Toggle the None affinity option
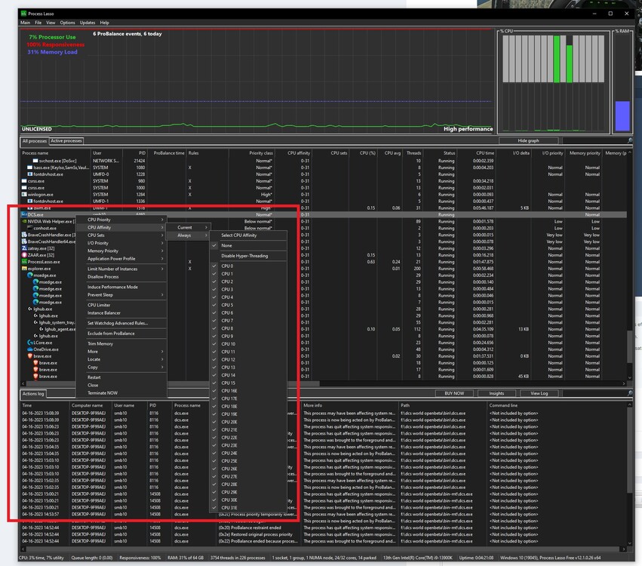The width and height of the screenshot is (642, 566). click(x=226, y=245)
